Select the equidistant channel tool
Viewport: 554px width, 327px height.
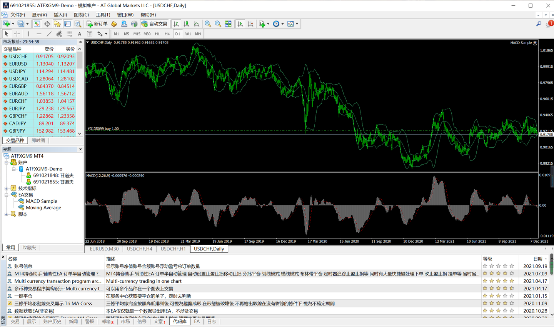[x=59, y=34]
